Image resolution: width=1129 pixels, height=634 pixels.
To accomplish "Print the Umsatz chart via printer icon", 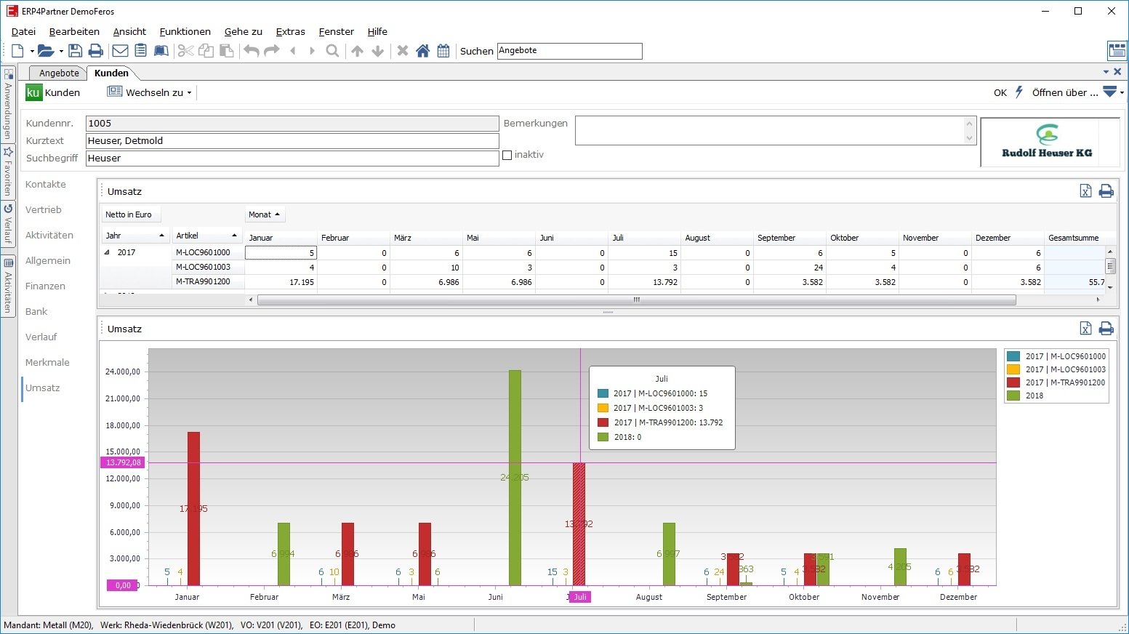I will pos(1106,329).
